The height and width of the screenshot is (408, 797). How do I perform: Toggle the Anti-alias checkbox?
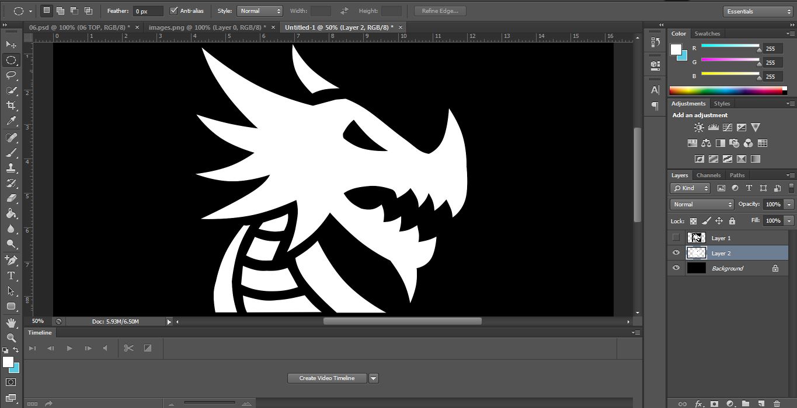(x=173, y=11)
